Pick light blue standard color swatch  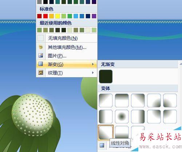click(x=76, y=16)
